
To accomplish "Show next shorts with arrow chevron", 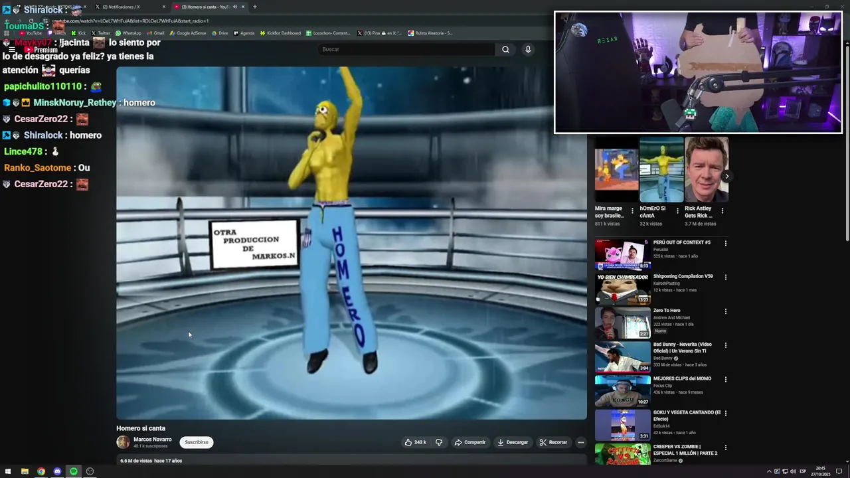I will 726,177.
